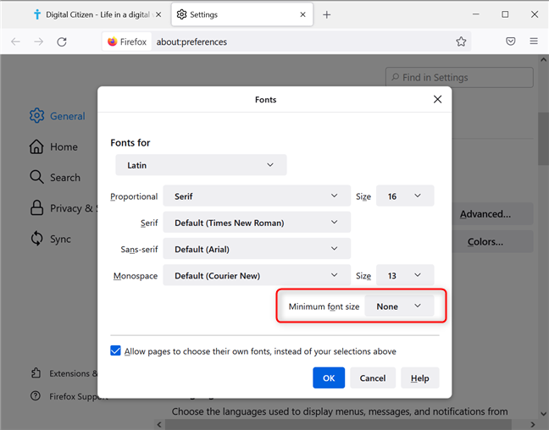Open the Firefox Support link
The image size is (549, 430).
69,396
